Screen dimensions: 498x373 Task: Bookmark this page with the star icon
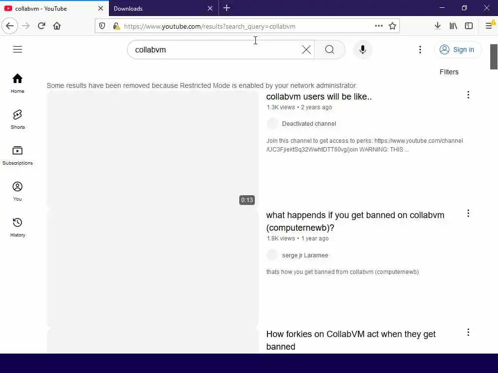(392, 26)
